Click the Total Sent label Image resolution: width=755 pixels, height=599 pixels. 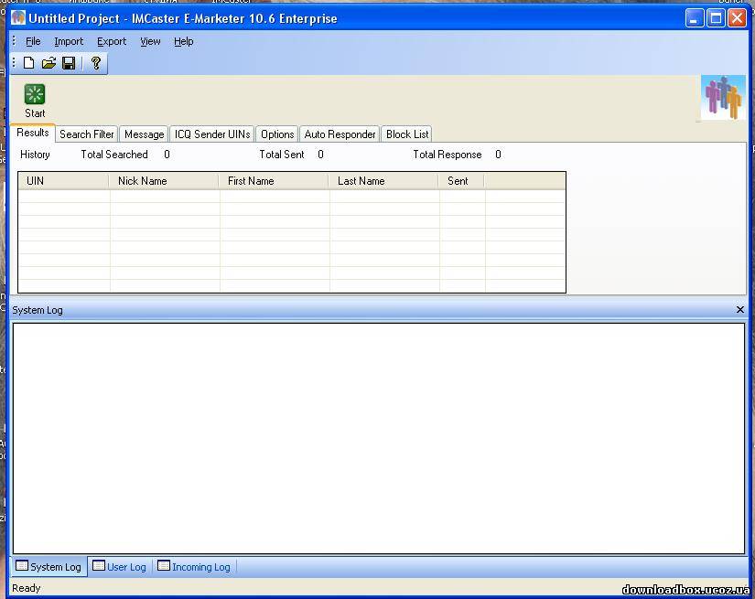coord(282,155)
